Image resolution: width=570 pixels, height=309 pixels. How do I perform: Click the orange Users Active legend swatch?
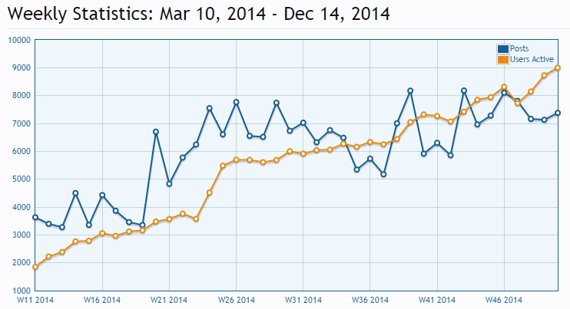(503, 60)
